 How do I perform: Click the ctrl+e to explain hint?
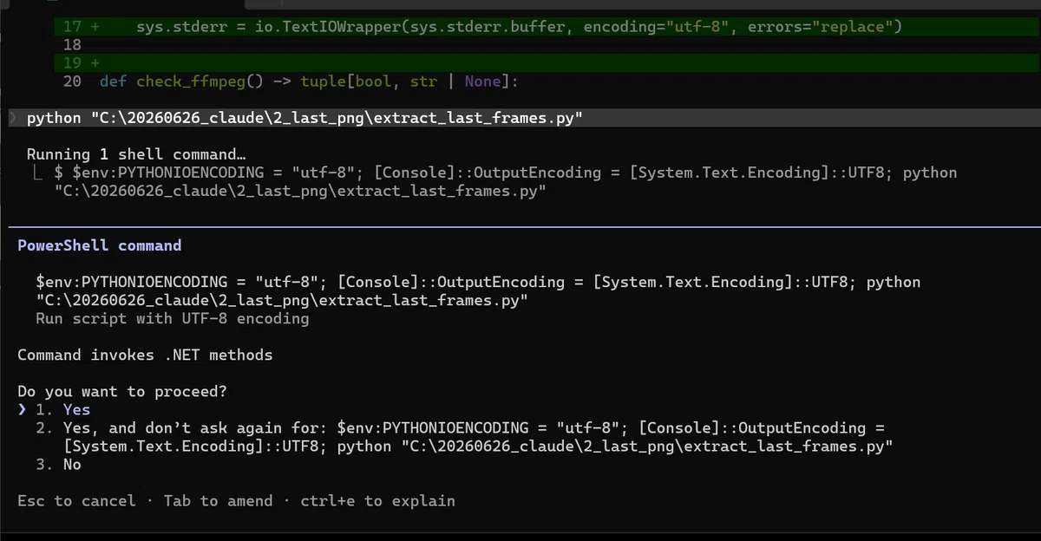pyautogui.click(x=377, y=500)
